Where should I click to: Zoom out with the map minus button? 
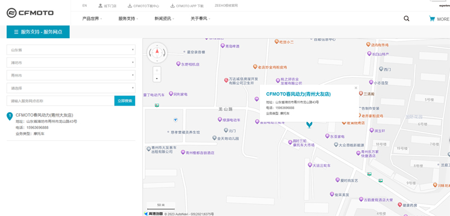(157, 78)
